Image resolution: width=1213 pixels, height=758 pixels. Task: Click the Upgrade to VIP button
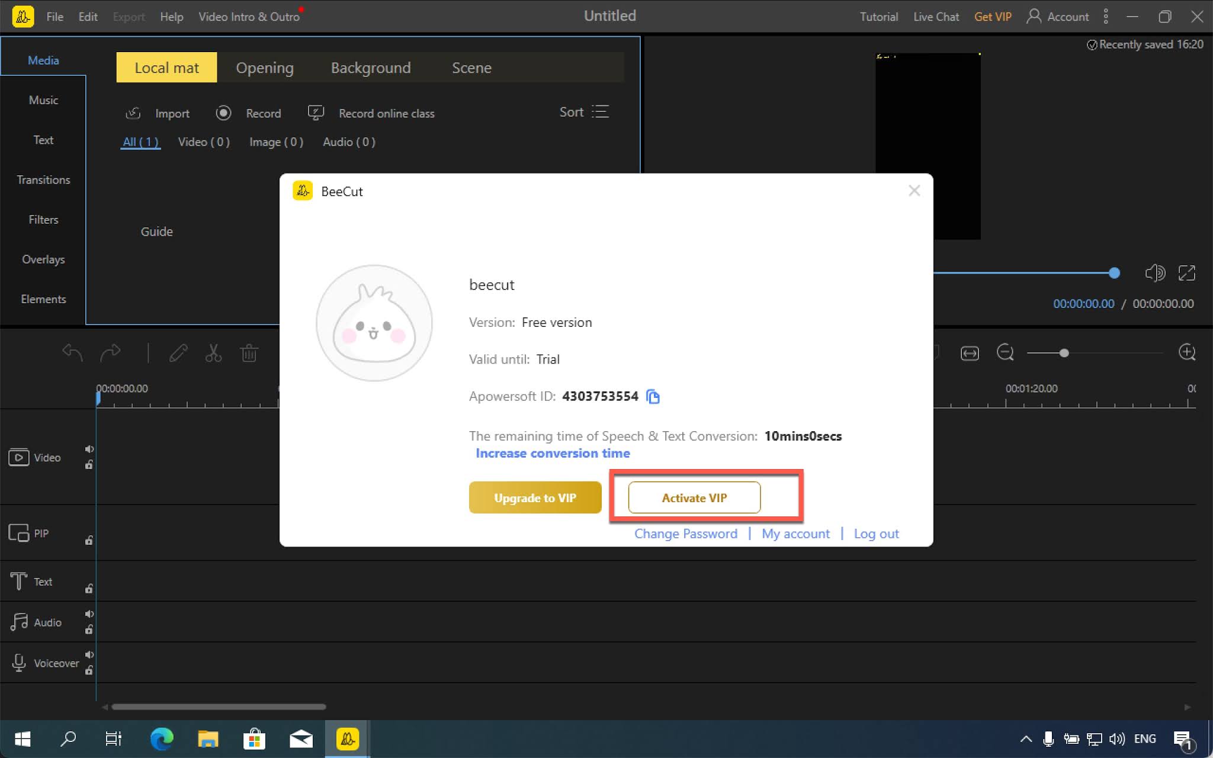(535, 497)
